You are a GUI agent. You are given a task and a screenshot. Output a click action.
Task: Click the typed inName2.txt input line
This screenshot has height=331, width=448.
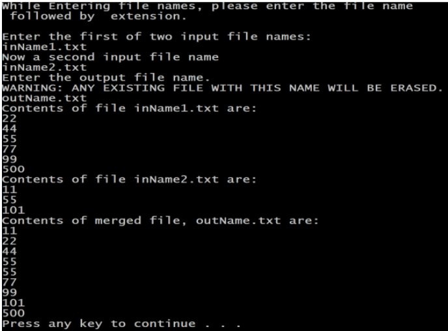click(44, 67)
